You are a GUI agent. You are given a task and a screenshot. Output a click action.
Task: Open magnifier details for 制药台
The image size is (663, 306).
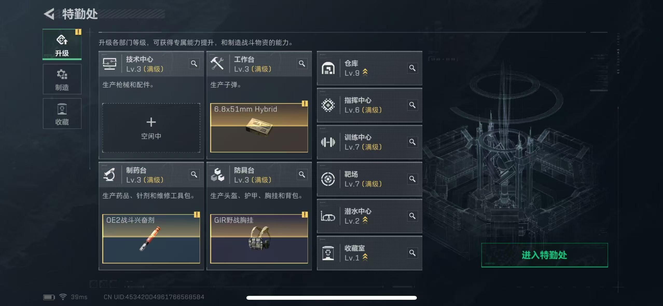[194, 174]
